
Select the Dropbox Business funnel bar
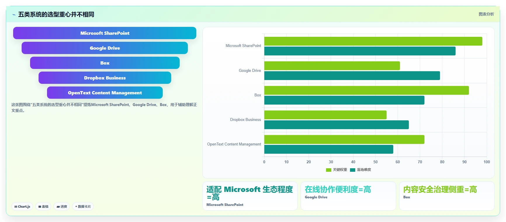click(105, 78)
